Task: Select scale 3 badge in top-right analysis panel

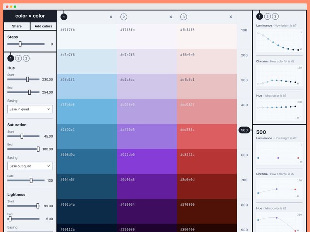Action: click(x=275, y=17)
